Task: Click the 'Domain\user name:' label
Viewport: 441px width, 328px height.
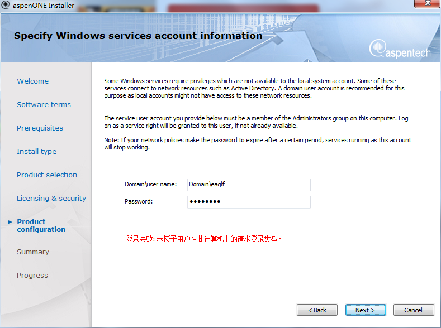Action: tap(151, 184)
